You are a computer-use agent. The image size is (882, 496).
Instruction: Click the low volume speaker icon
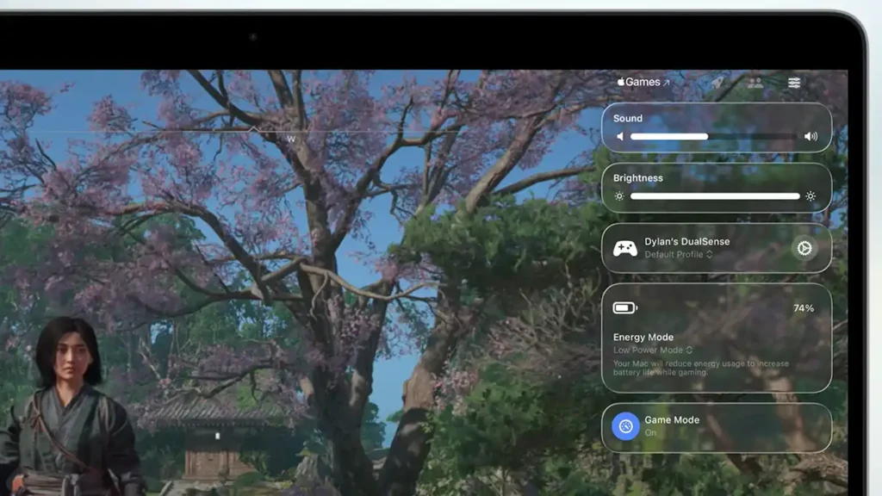click(619, 136)
